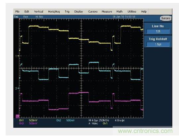This screenshot has height=136, width=179.
Task: Click the Ch2 500mV scale readout
Action: pos(65,120)
